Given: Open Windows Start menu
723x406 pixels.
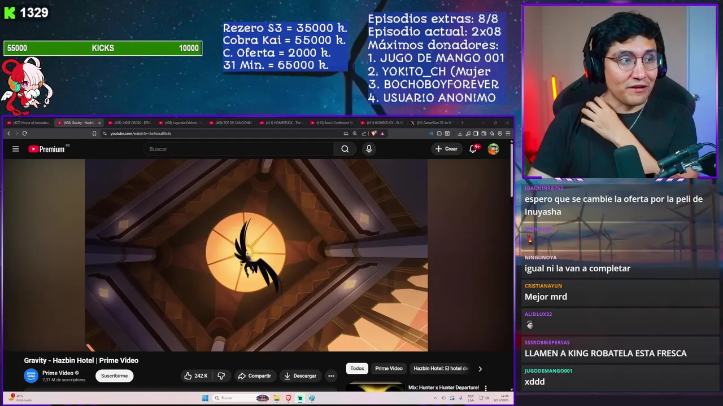Looking at the screenshot, I should tap(205, 398).
